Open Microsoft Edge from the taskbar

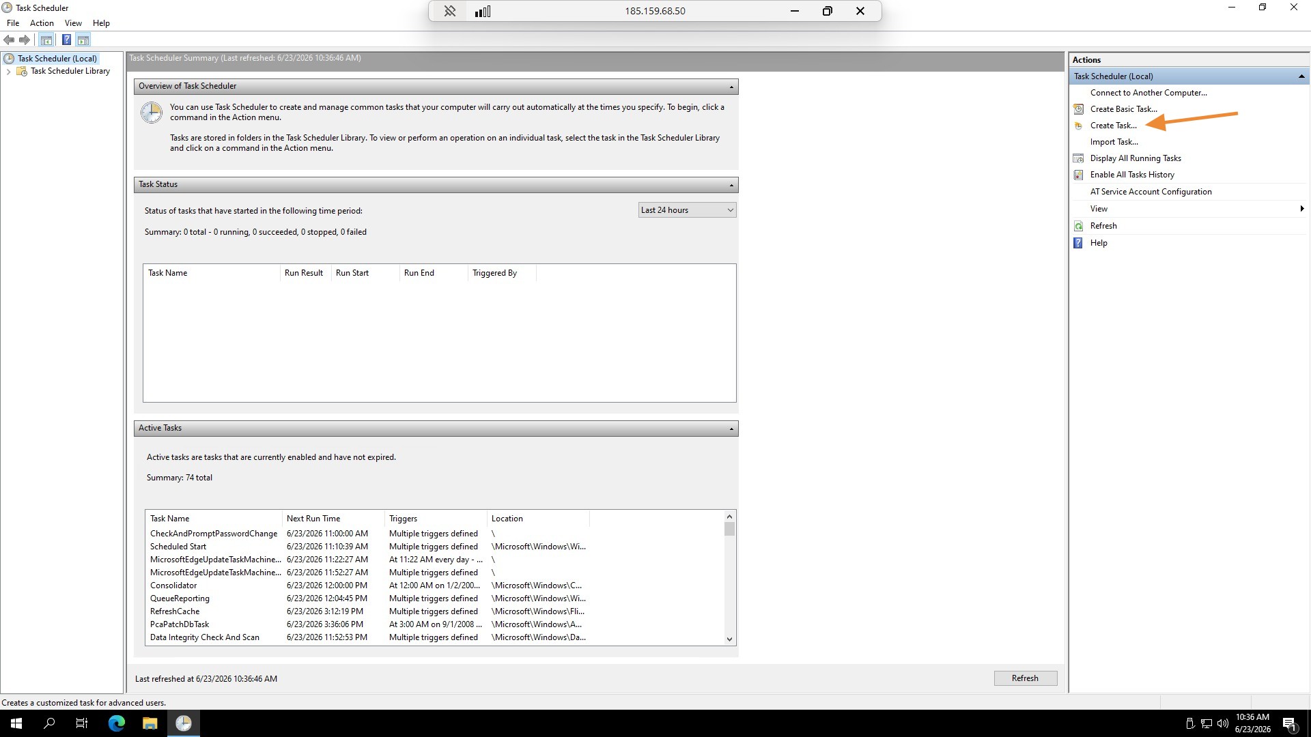pos(117,723)
